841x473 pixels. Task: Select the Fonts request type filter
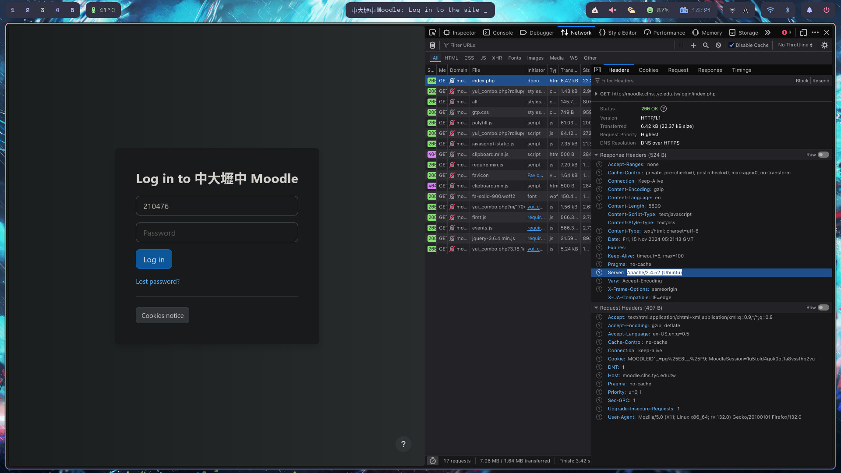point(515,58)
